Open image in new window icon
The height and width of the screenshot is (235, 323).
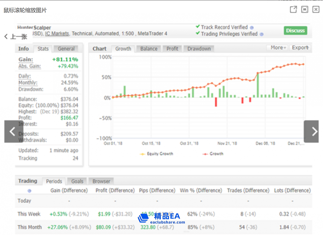click(x=293, y=10)
